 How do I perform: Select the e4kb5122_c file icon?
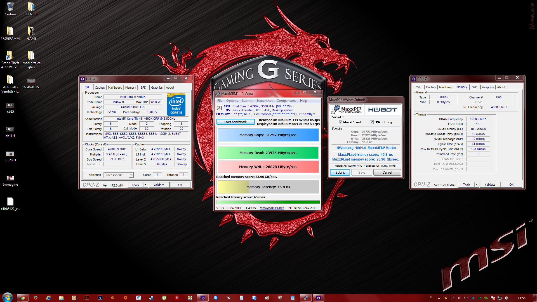pyautogui.click(x=10, y=204)
